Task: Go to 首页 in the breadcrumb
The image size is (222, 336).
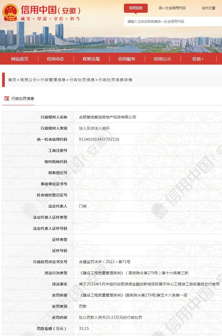Action: point(12,80)
